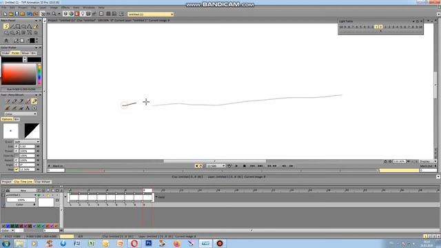This screenshot has height=248, width=441.
Task: Switch to the Clip: XSheet tab
Action: [x=43, y=182]
